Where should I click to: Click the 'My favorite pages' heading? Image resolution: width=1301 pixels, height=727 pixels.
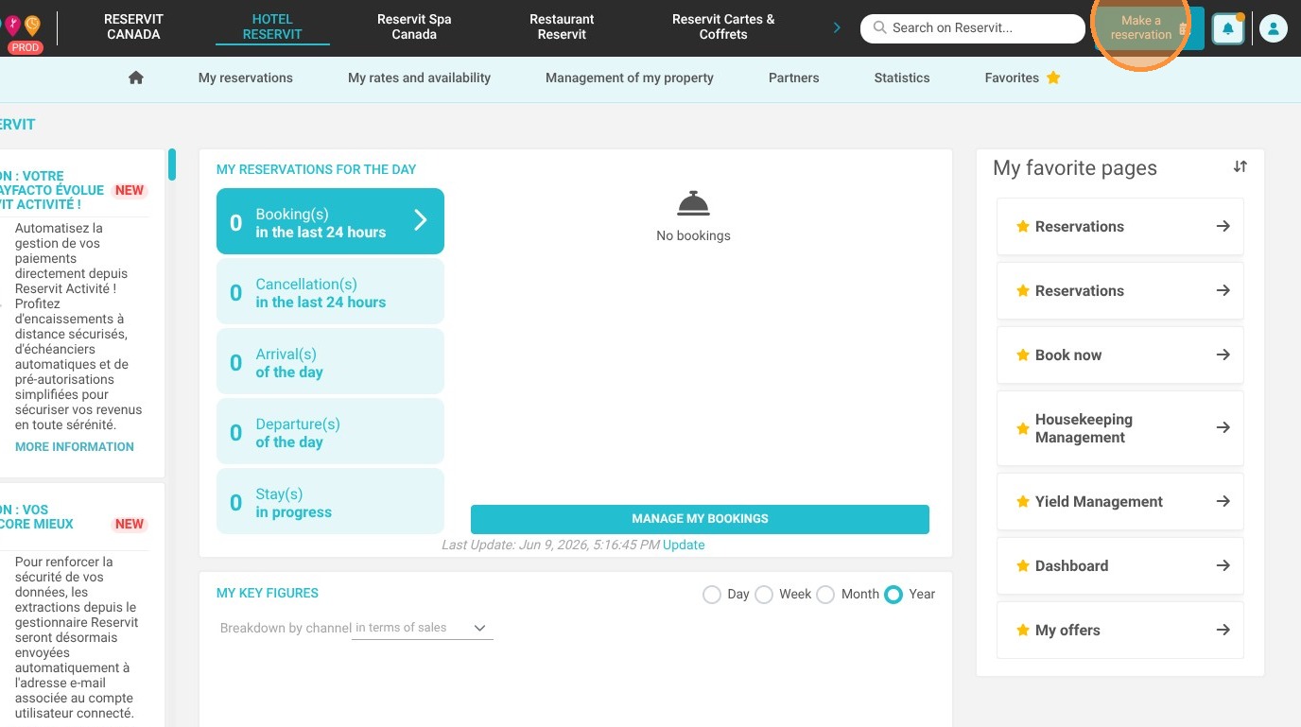tap(1075, 168)
